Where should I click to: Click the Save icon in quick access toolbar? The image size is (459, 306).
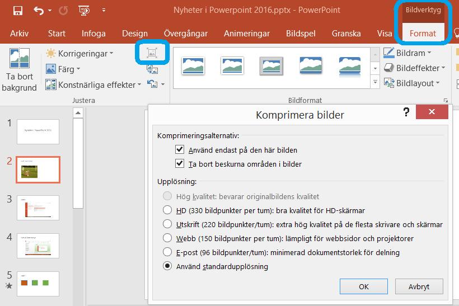(18, 11)
